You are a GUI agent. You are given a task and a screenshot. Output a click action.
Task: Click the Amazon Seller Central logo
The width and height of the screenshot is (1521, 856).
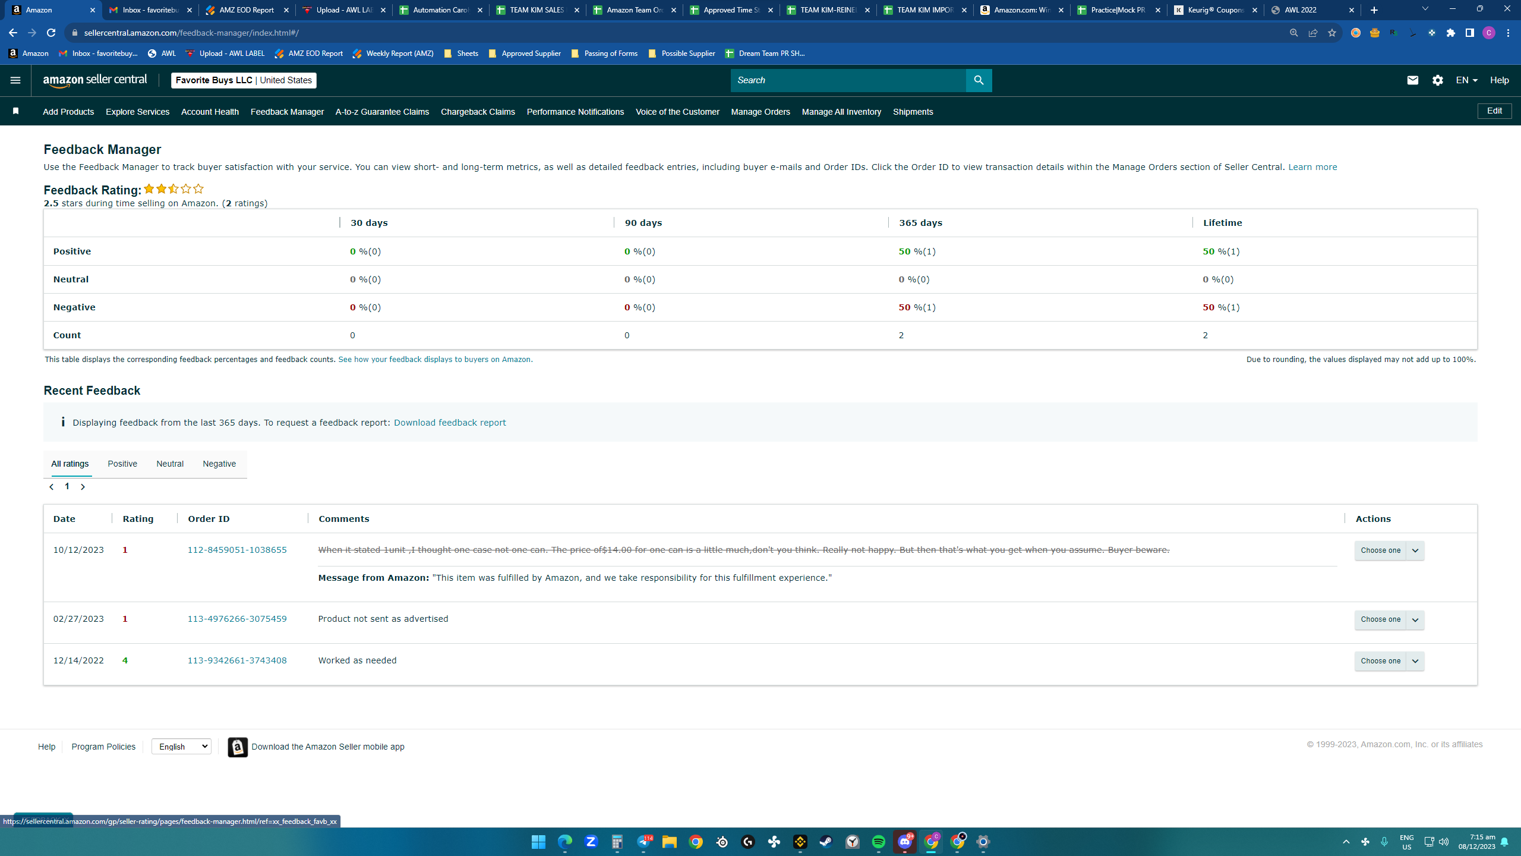coord(95,81)
